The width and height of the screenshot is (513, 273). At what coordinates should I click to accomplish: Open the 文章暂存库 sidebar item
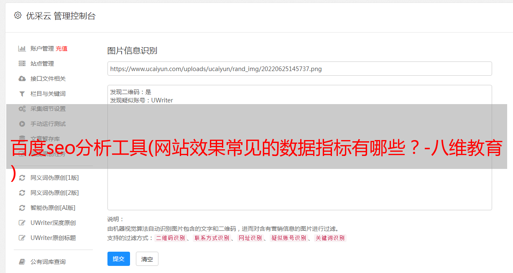click(45, 139)
